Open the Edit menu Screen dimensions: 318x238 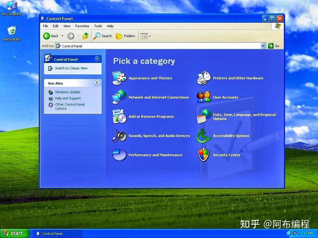pos(56,26)
